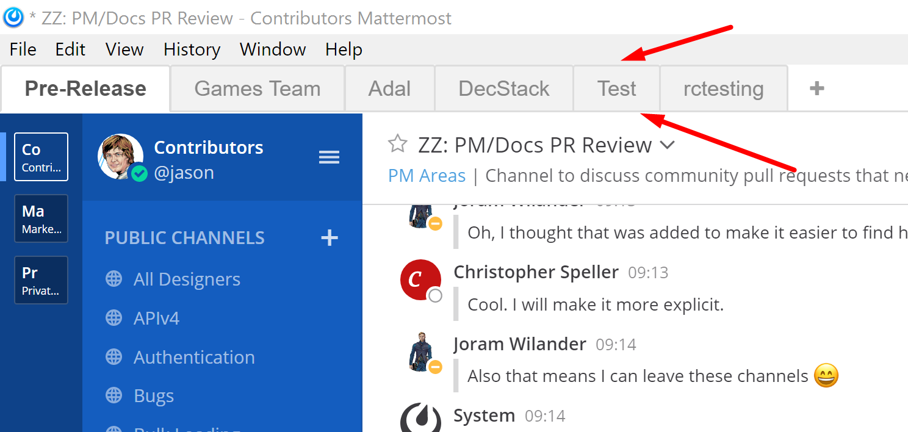Click the Mattermost app icon in title bar
The height and width of the screenshot is (432, 908).
(x=13, y=17)
